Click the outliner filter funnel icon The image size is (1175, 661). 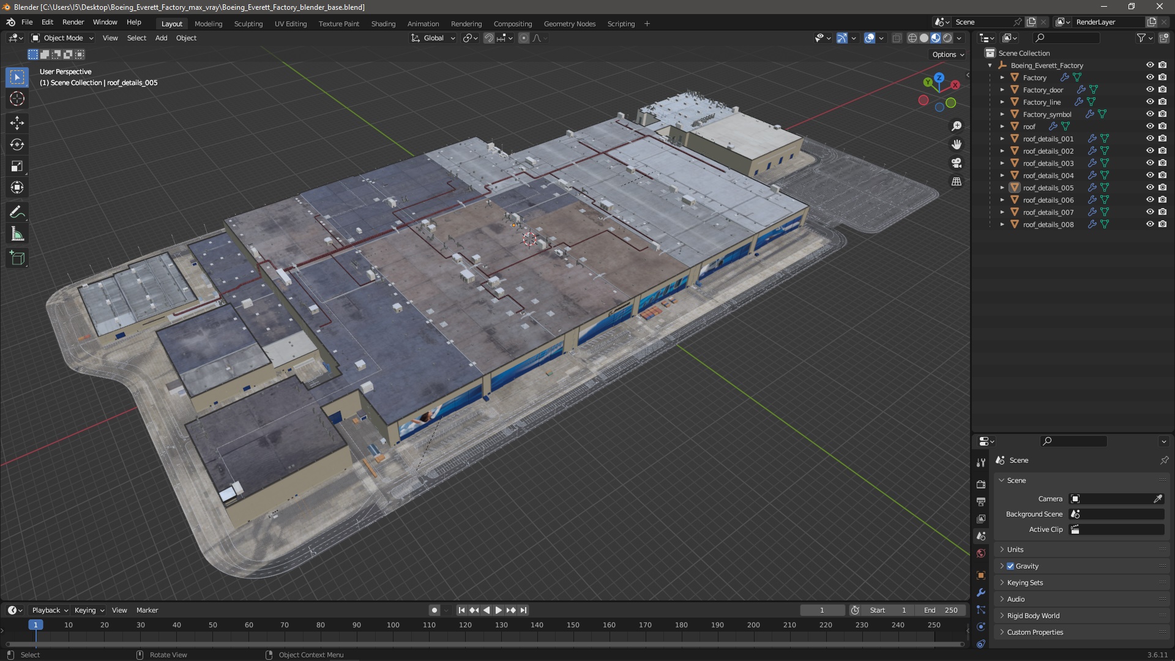tap(1141, 38)
